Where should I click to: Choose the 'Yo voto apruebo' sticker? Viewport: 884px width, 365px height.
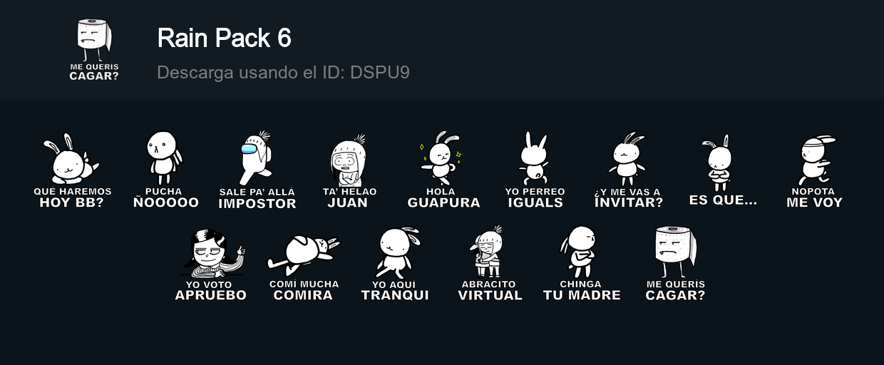[211, 264]
